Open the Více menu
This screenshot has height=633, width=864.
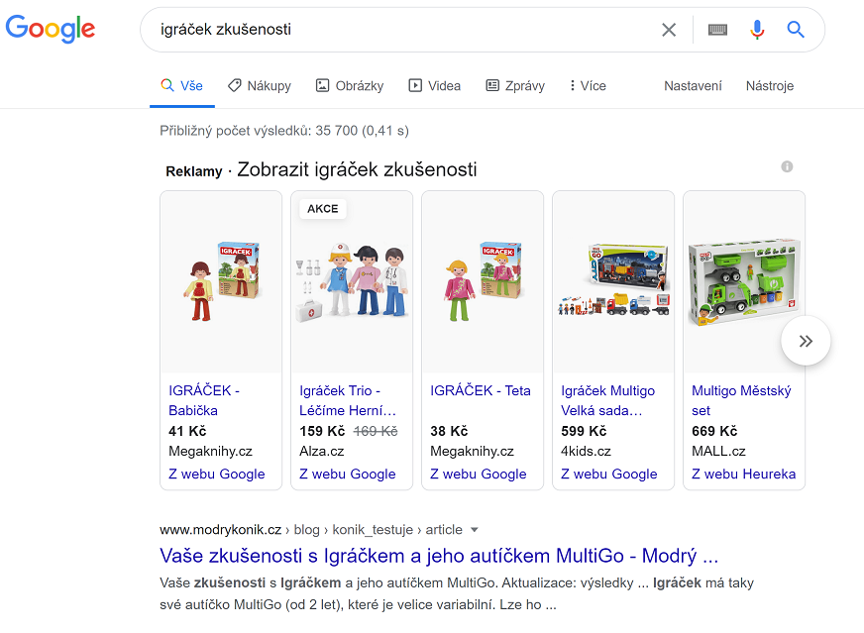[588, 86]
